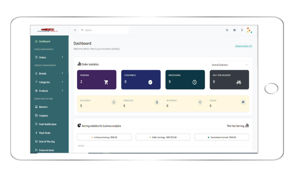Open the Overall Statistics dropdown
The image size is (296, 185).
point(229,65)
